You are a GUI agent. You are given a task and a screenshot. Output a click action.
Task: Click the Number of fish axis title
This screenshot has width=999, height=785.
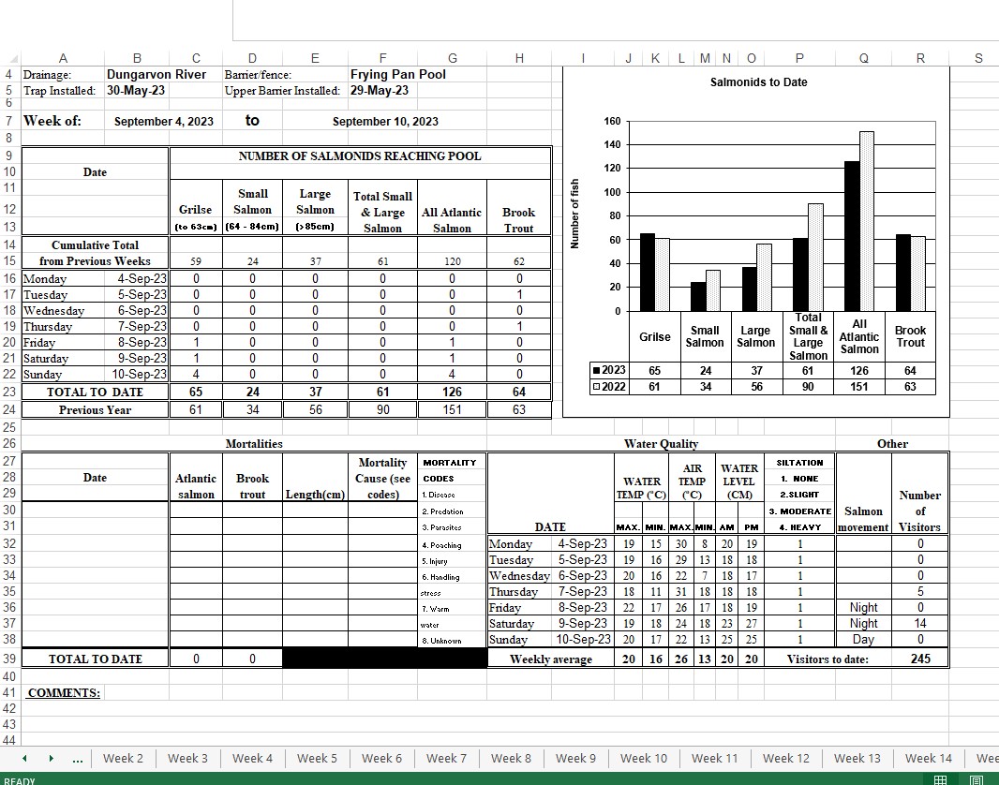tap(574, 214)
